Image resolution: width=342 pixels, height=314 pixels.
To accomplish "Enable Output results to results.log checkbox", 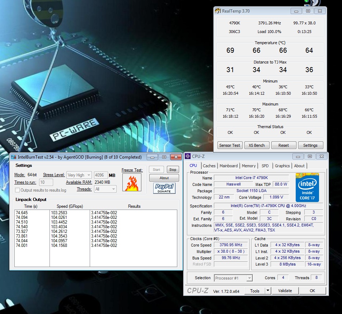I will click(x=18, y=190).
